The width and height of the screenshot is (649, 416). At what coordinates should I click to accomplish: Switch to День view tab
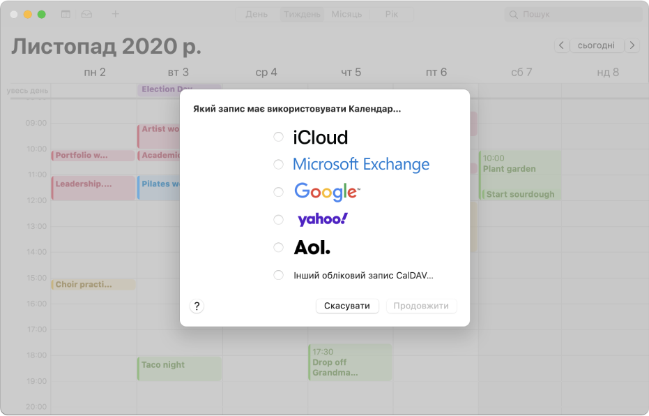[x=257, y=14]
